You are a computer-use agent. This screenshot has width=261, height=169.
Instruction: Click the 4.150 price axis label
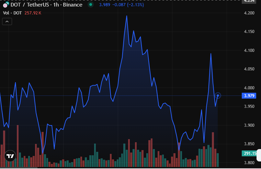pyautogui.click(x=249, y=32)
